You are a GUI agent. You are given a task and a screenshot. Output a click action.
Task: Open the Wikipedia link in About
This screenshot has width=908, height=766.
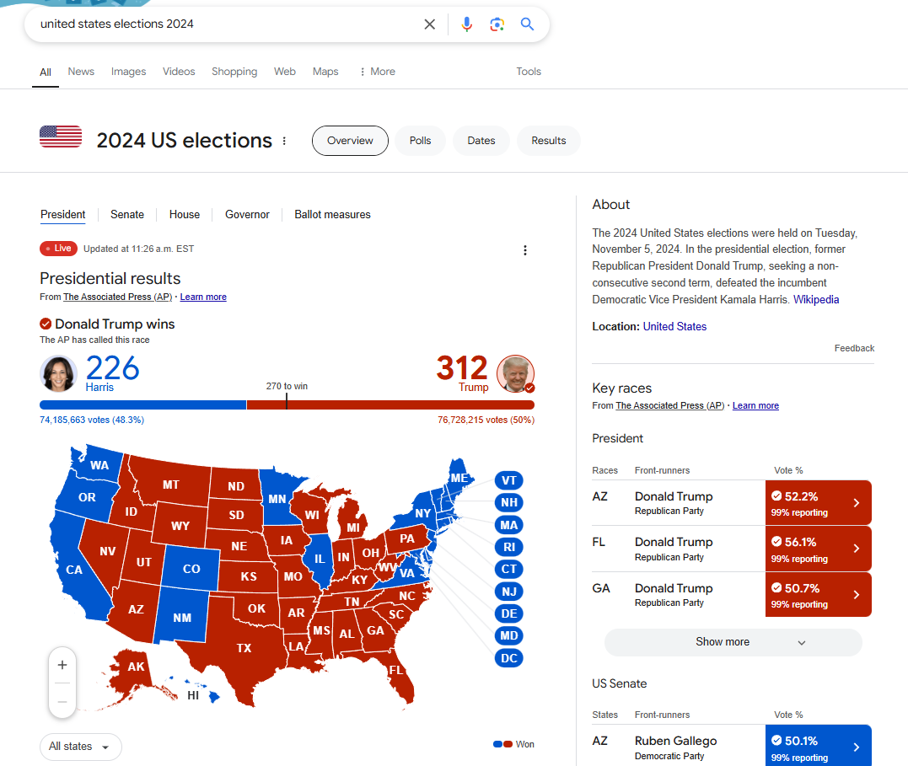[x=816, y=299]
